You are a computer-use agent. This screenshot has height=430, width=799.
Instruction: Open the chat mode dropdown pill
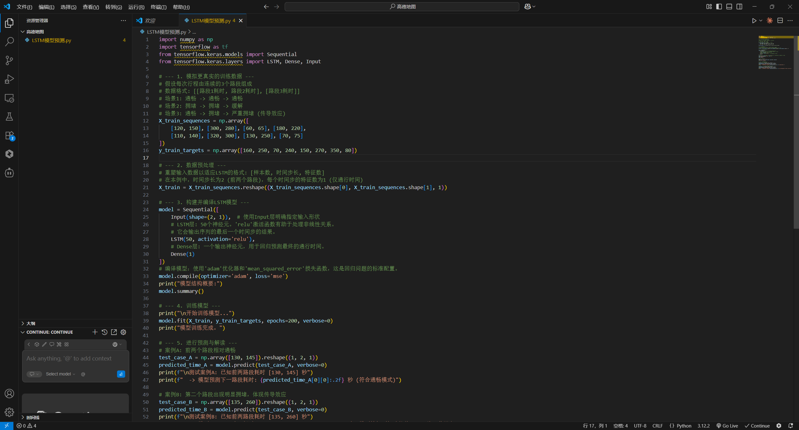click(34, 374)
